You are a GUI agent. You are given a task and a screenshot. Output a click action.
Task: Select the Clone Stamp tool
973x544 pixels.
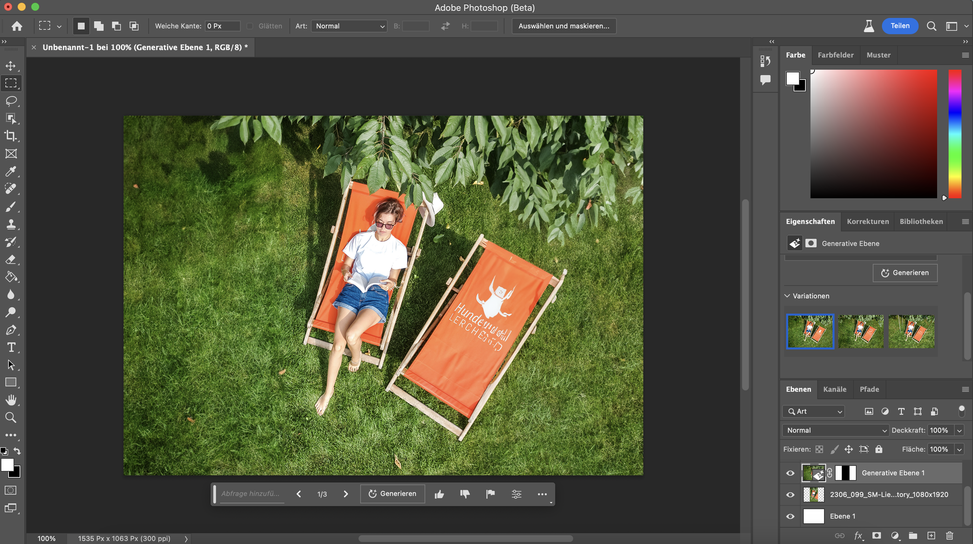(x=10, y=224)
